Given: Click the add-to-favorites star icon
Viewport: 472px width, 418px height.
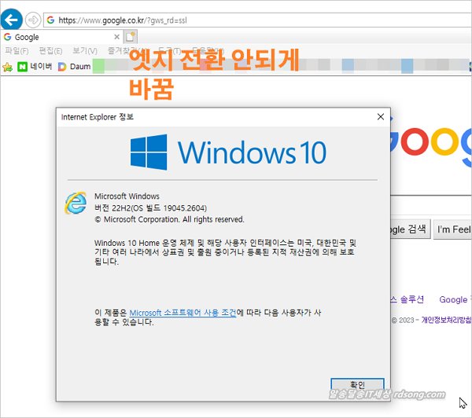Looking at the screenshot, I should point(8,67).
